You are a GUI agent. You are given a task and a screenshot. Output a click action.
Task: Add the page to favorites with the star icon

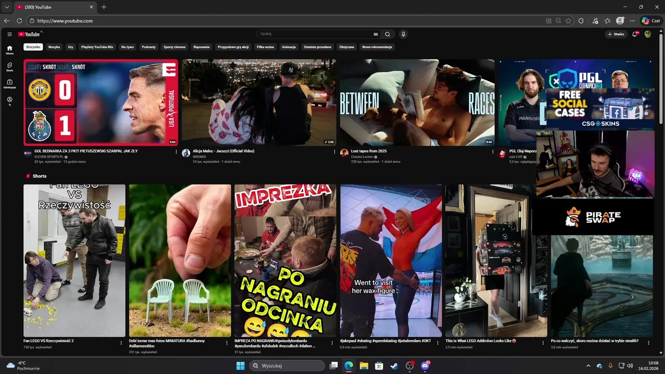(x=568, y=21)
